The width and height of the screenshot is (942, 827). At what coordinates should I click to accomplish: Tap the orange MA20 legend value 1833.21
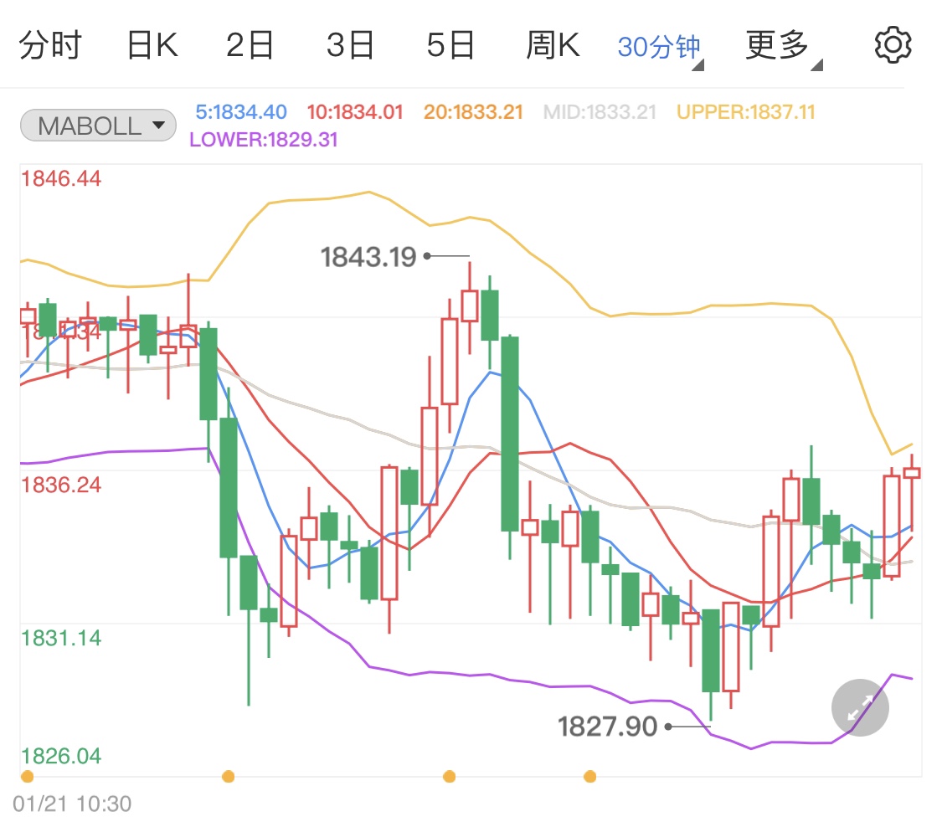(x=473, y=112)
